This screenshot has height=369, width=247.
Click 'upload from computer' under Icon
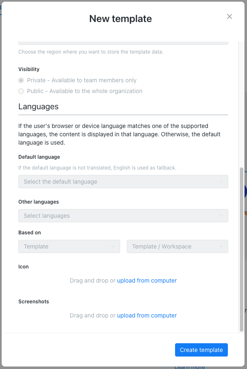[x=147, y=280]
